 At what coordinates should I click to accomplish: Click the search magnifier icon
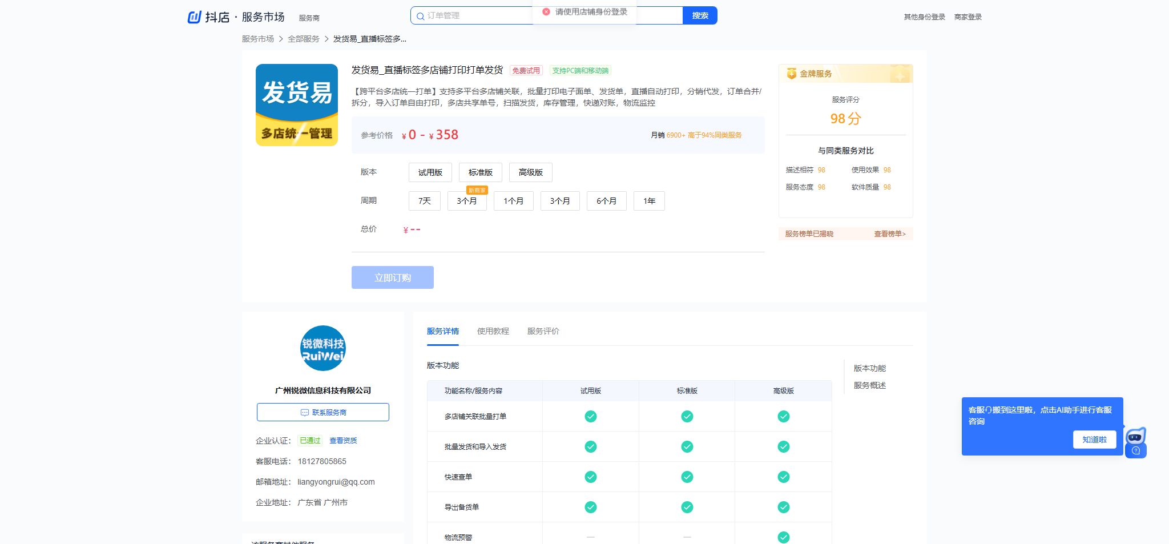pos(421,16)
